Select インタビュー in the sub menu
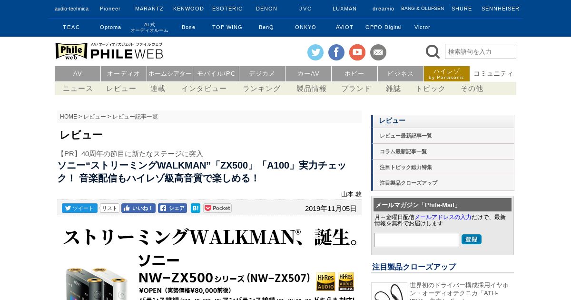The height and width of the screenshot is (300, 571). (x=204, y=89)
